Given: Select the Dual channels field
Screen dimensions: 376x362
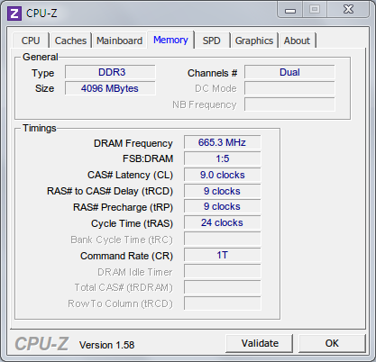Looking at the screenshot, I should click(x=289, y=72).
